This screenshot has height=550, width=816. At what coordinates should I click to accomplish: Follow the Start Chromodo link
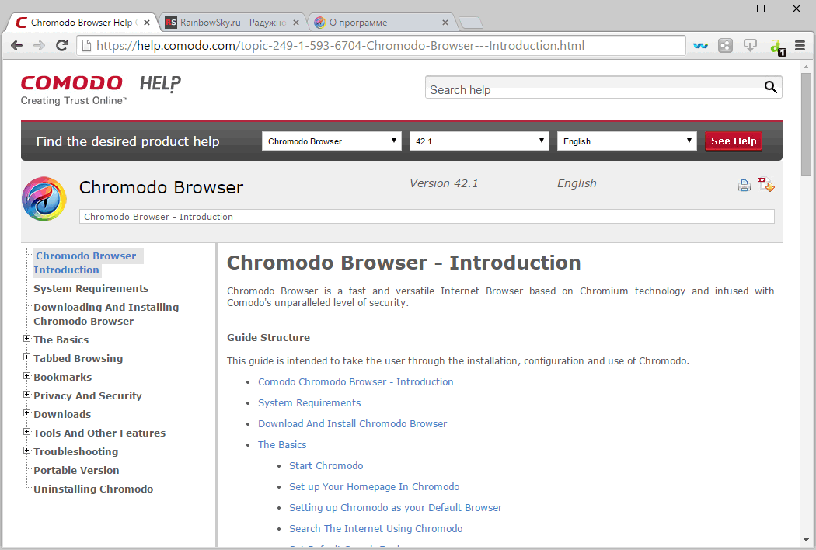pyautogui.click(x=326, y=465)
